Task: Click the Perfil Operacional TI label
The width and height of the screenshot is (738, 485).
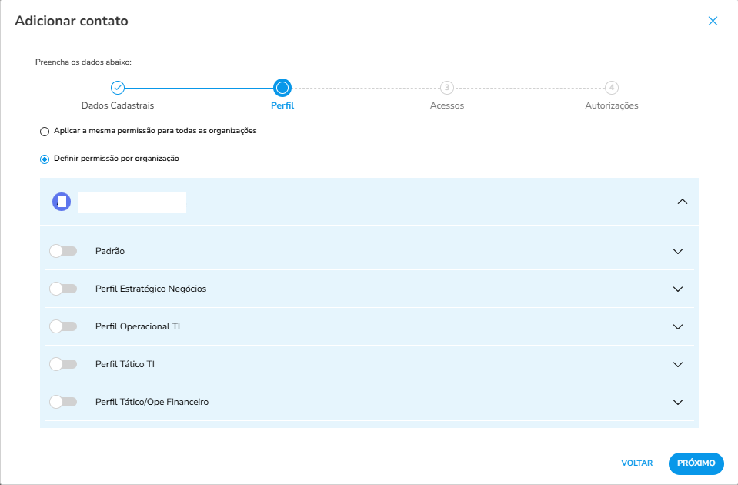Action: coord(138,326)
